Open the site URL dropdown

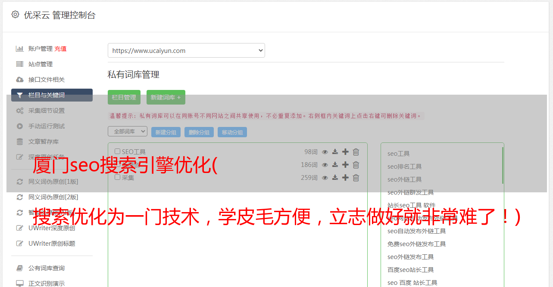pos(186,50)
